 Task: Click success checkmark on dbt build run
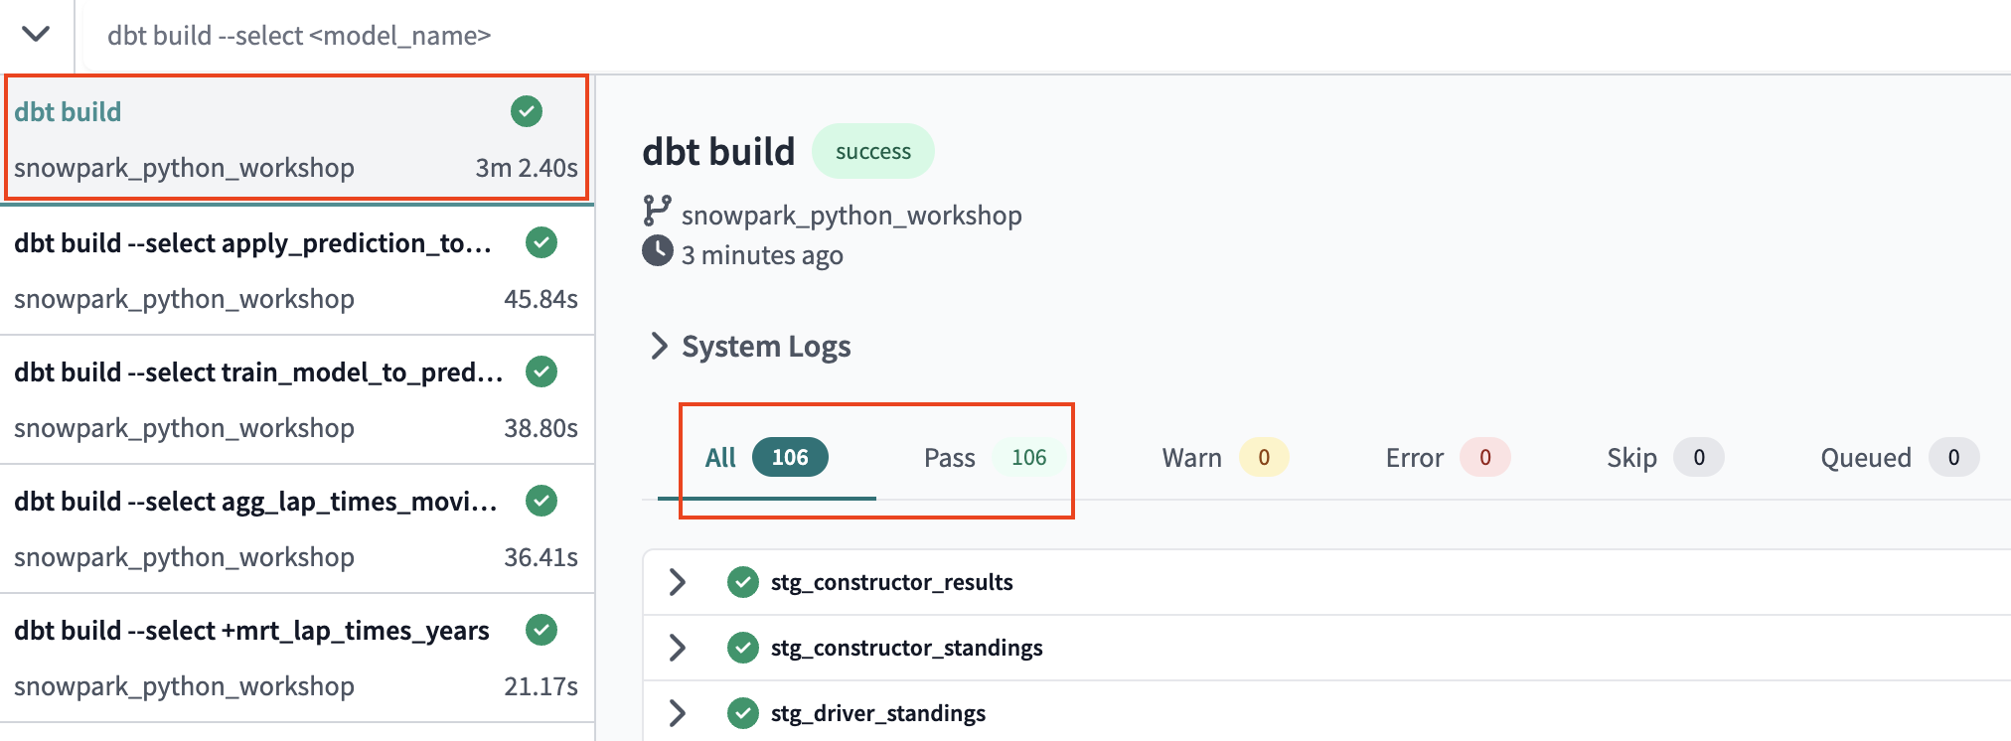tap(527, 111)
